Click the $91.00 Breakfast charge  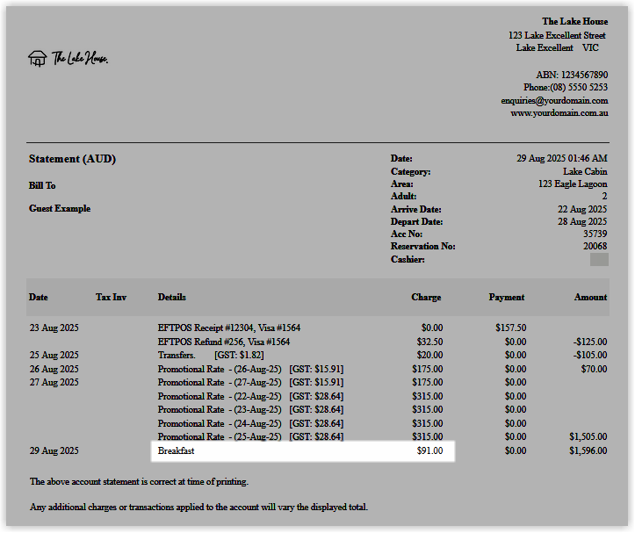(x=429, y=450)
